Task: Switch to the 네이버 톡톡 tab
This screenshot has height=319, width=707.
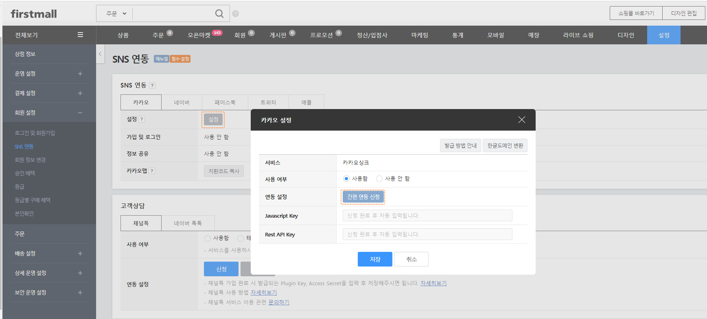Action: tap(188, 223)
